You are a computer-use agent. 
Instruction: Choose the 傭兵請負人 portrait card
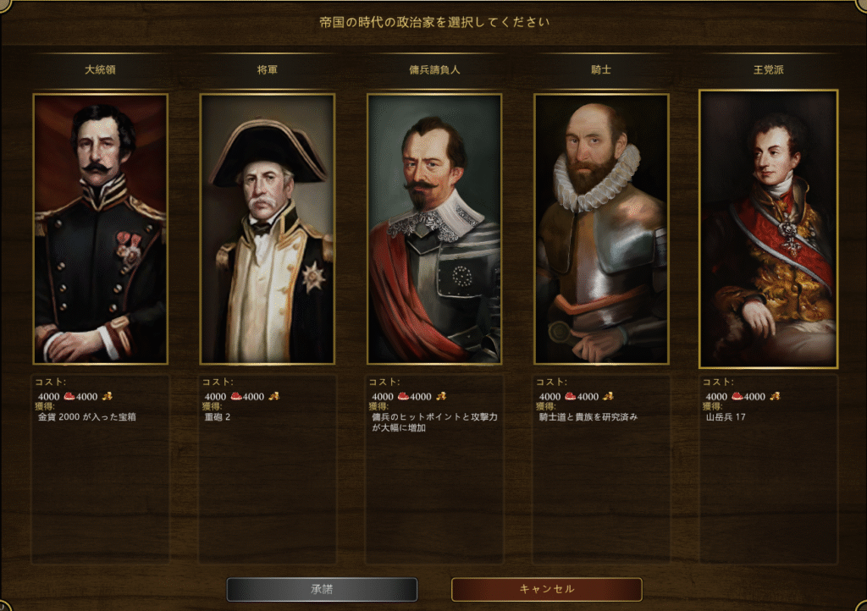[x=434, y=228]
